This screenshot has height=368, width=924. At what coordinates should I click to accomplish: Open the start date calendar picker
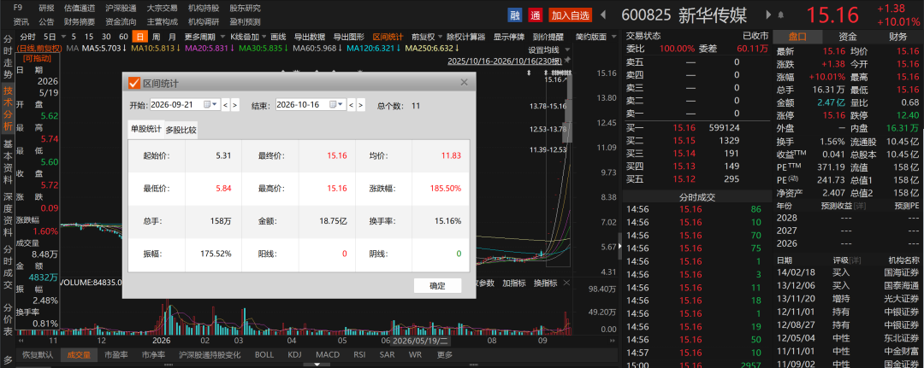click(x=210, y=105)
